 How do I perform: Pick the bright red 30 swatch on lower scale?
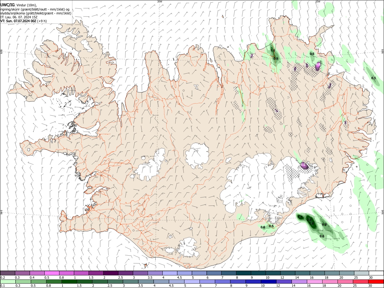pyautogui.click(x=376, y=281)
